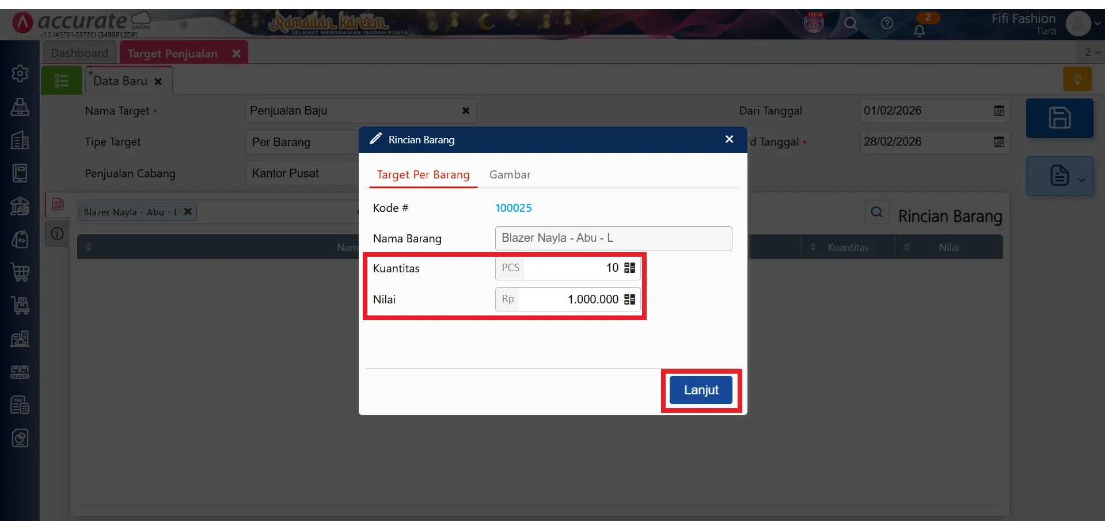Open the green list view button
This screenshot has height=521, width=1105.
(61, 81)
